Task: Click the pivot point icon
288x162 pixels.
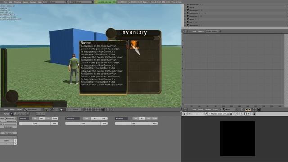Action: 52,109
